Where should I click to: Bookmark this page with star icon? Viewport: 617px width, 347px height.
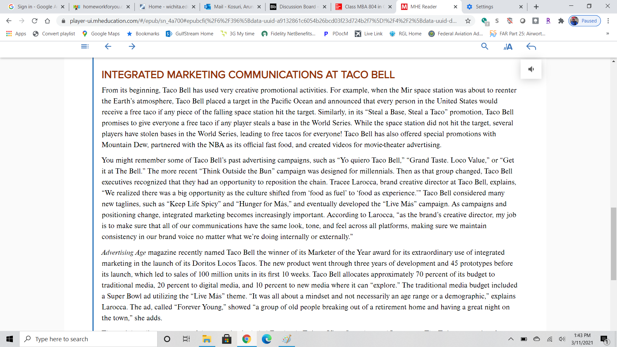(x=468, y=21)
